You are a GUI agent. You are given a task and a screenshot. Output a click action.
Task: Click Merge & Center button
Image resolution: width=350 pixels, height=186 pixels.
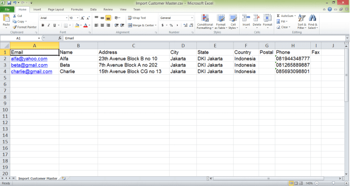pyautogui.click(x=141, y=25)
